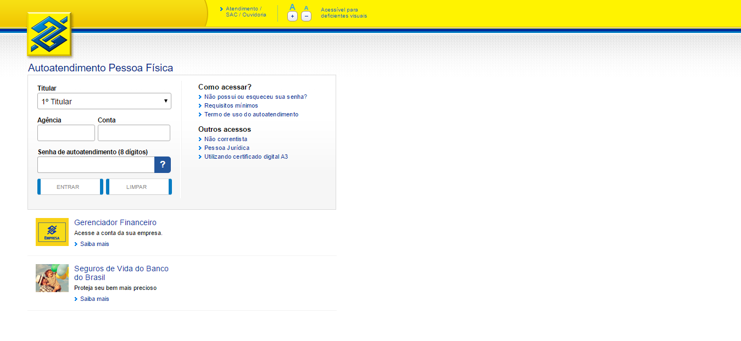Click the small A font size label
741x341 pixels.
307,8
